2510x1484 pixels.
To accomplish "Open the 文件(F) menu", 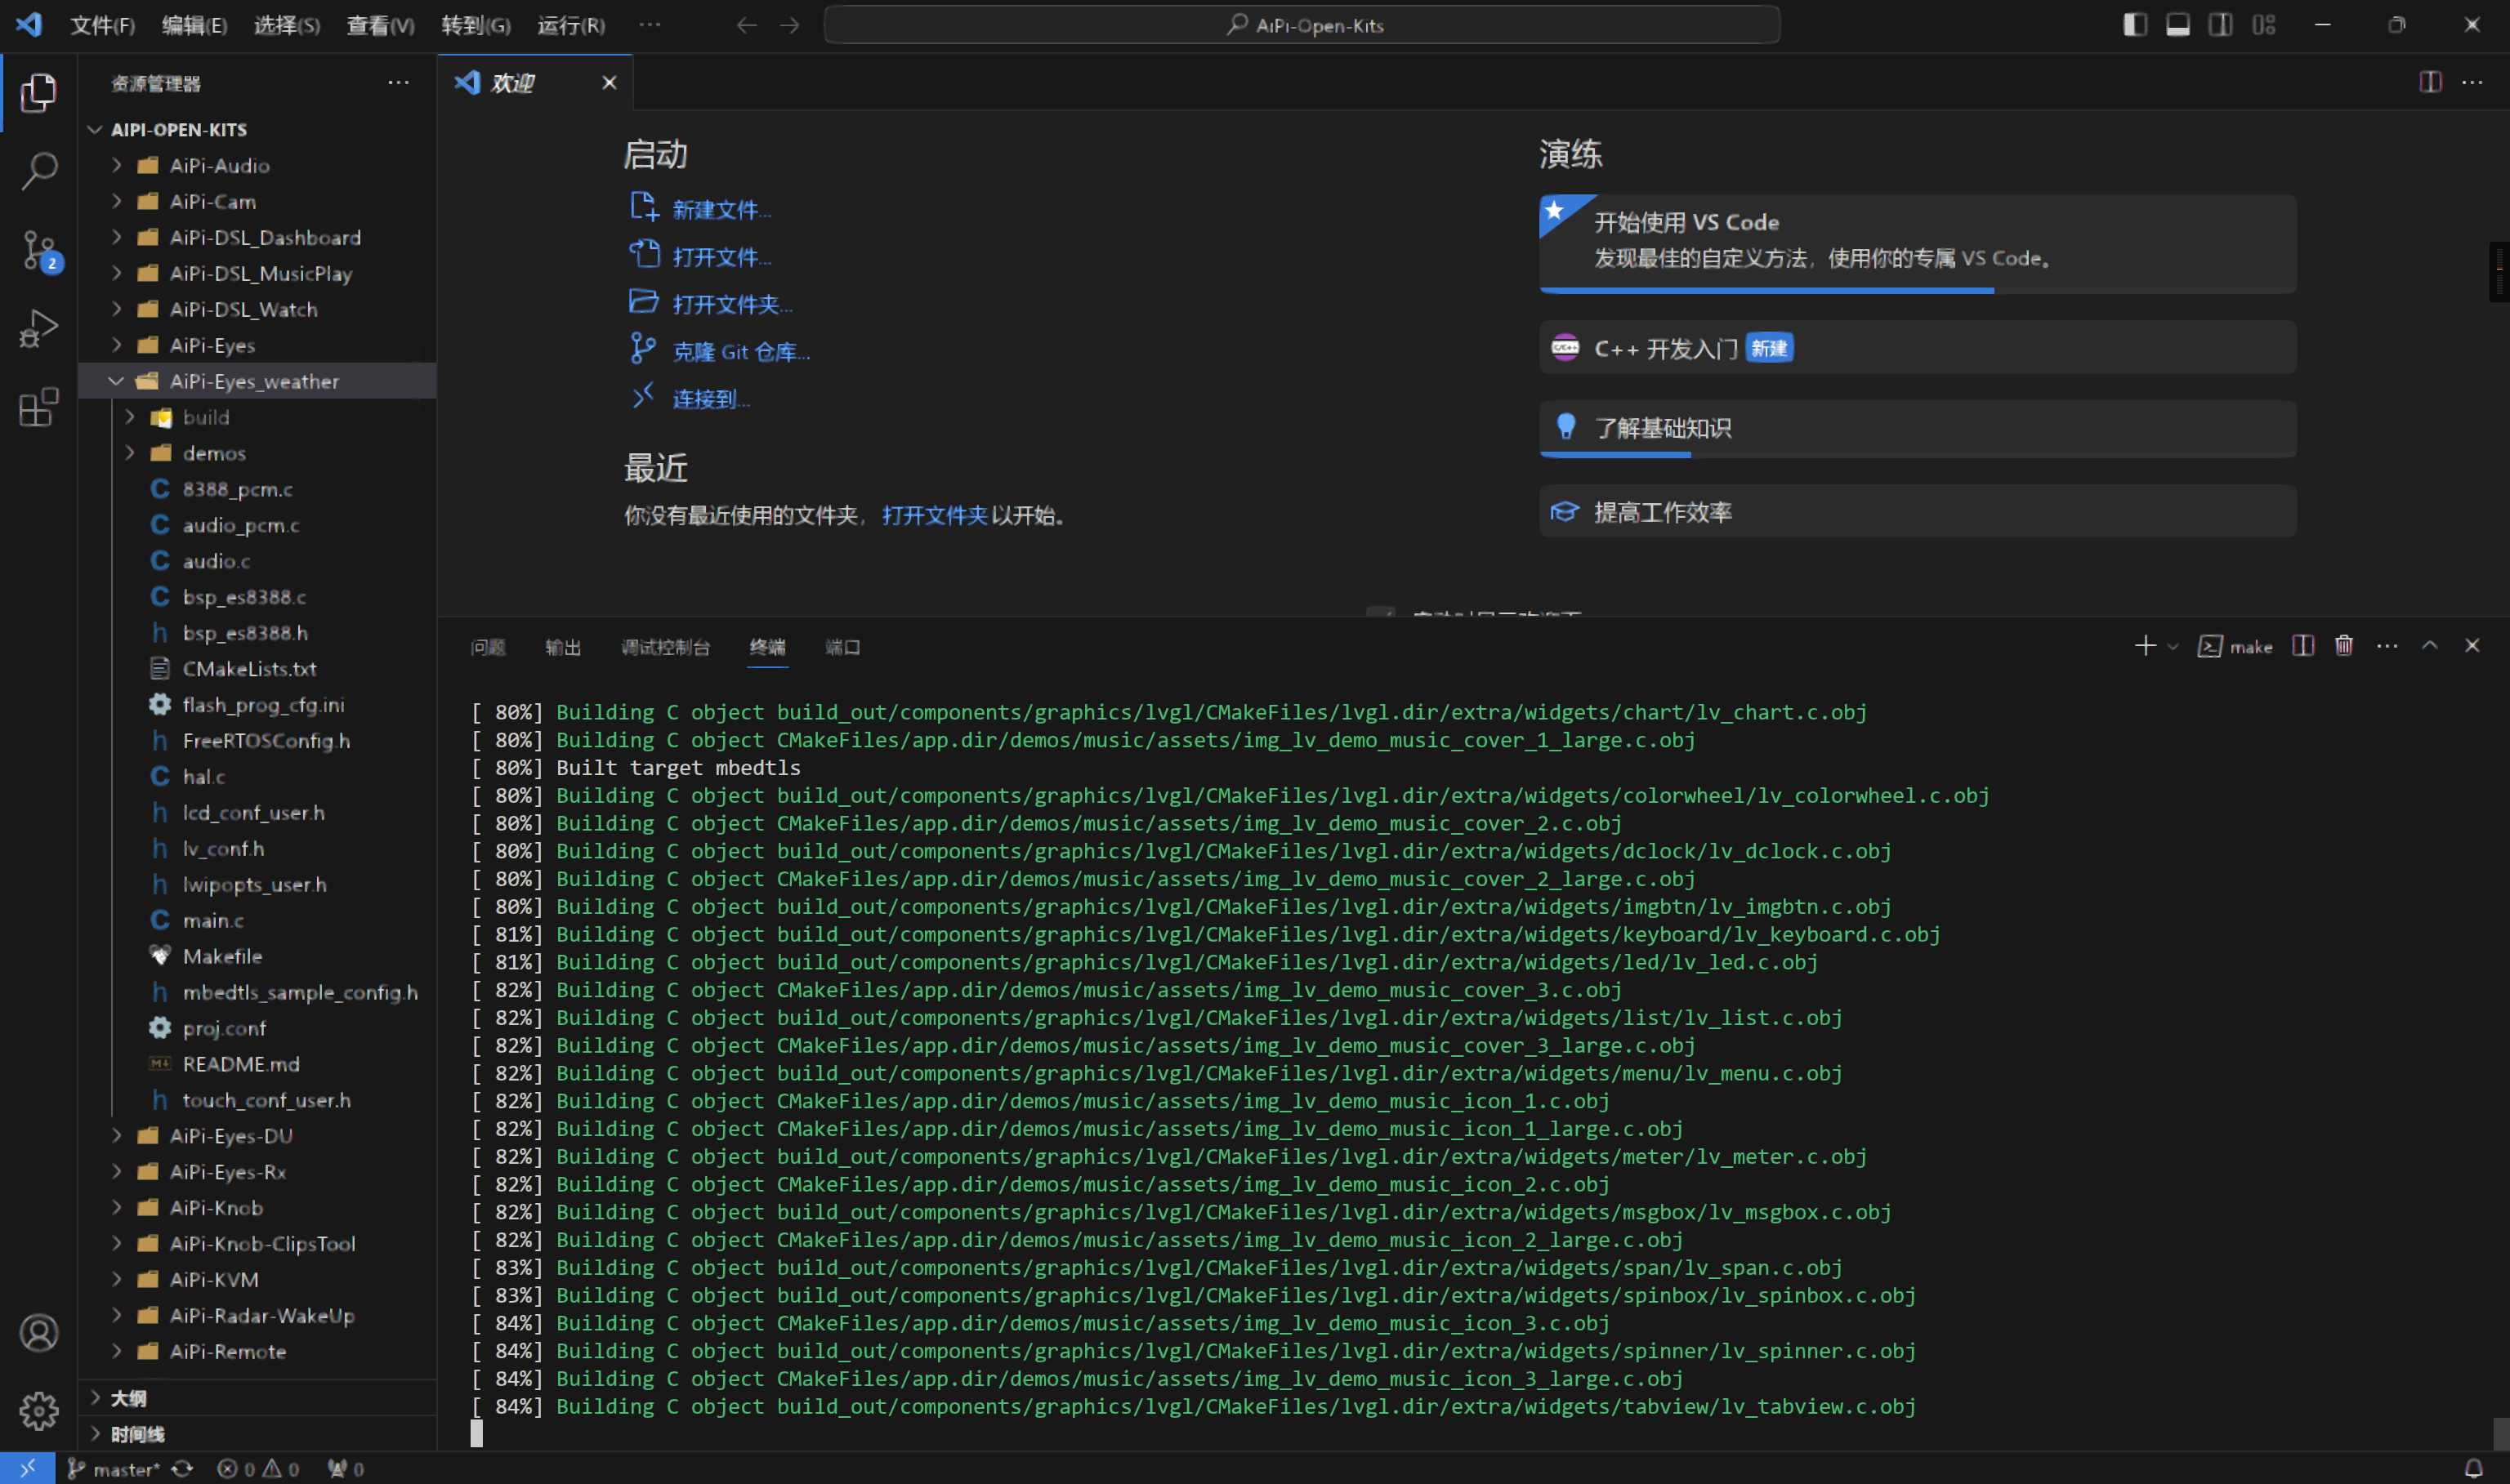I will pos(102,25).
